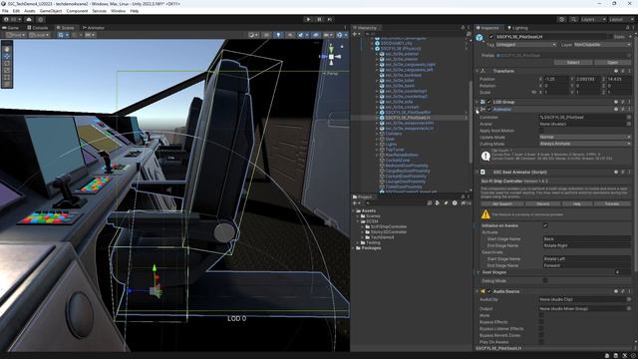
Task: Open the draw mode shading icon
Action: pyautogui.click(x=252, y=35)
